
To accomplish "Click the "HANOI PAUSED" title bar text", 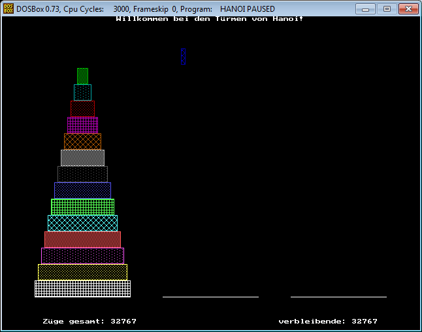I will tap(247, 9).
